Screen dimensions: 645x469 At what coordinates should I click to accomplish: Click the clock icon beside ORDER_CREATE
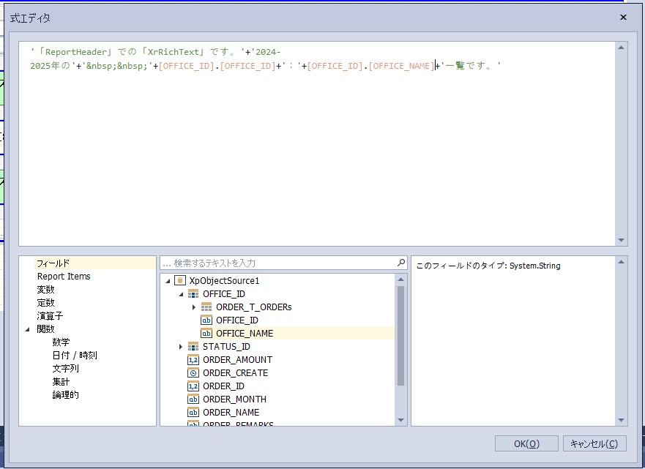[193, 373]
